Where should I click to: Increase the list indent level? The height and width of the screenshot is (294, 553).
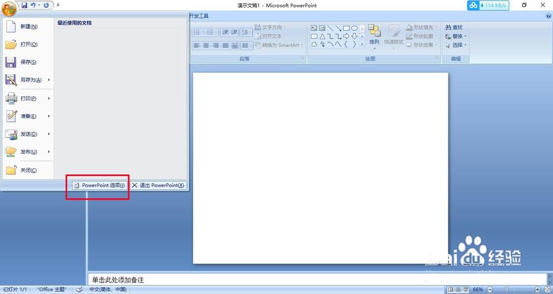[234, 33]
